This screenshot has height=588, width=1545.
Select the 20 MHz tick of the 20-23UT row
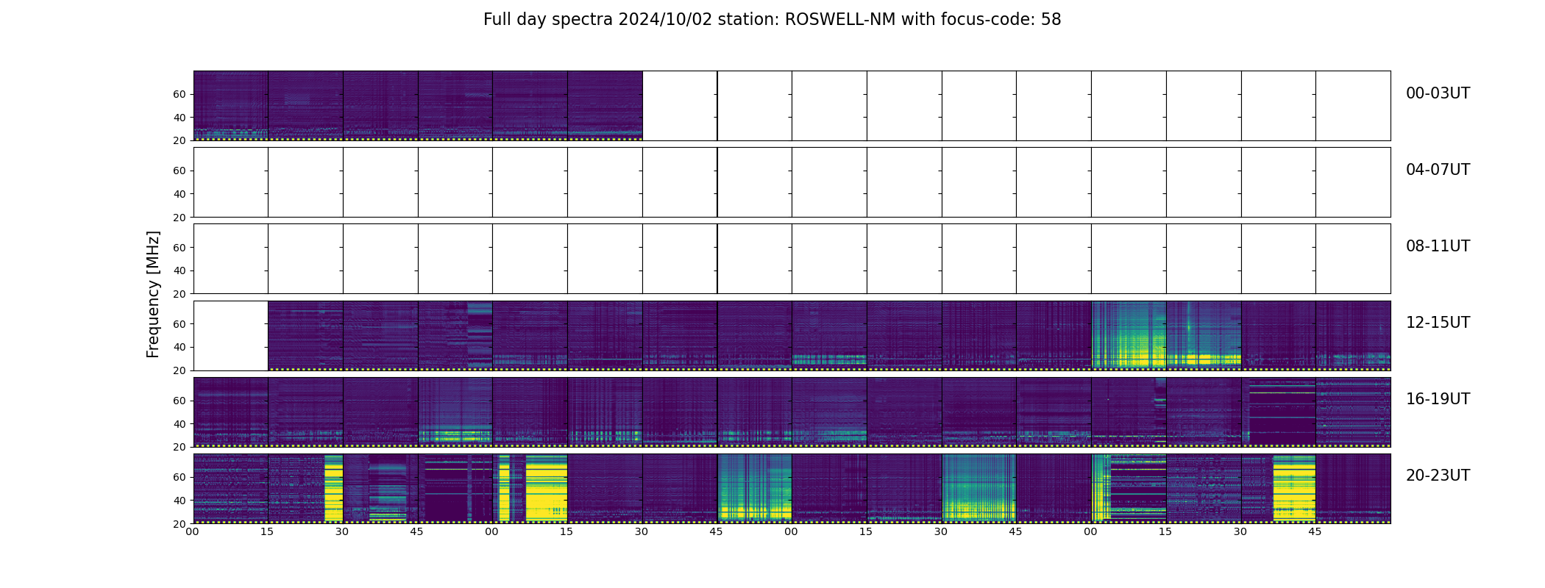pos(180,524)
